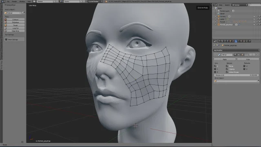Image resolution: width=261 pixels, height=147 pixels.
Task: Open the Info editor type selector
Action: [3, 1]
